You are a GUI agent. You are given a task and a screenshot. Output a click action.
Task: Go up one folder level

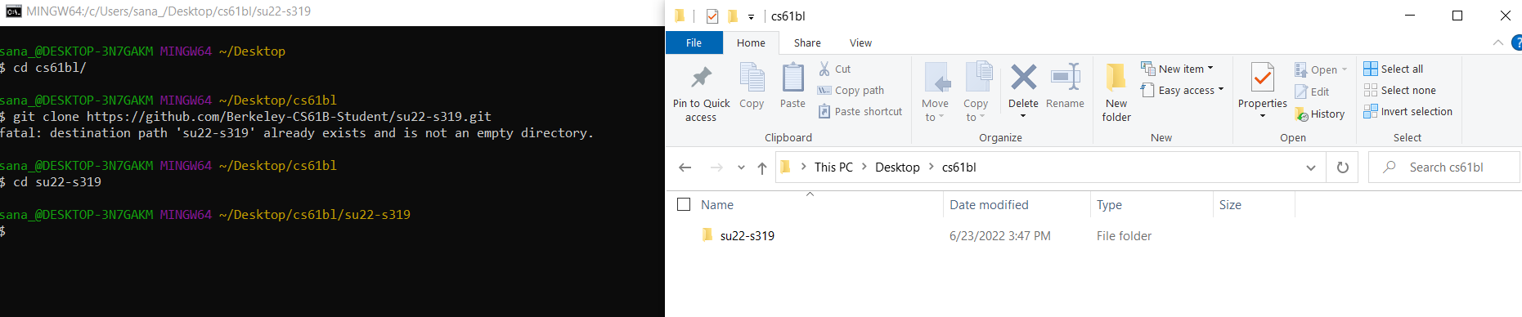coord(762,167)
